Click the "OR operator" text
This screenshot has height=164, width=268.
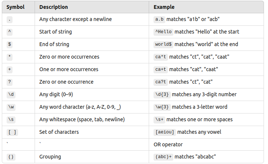pyautogui.click(x=168, y=144)
